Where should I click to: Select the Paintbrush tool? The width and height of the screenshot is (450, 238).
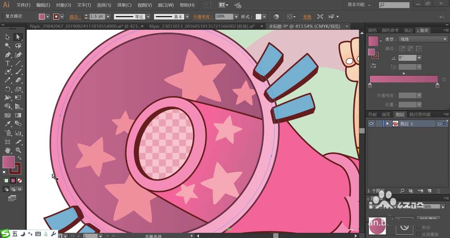point(18,72)
